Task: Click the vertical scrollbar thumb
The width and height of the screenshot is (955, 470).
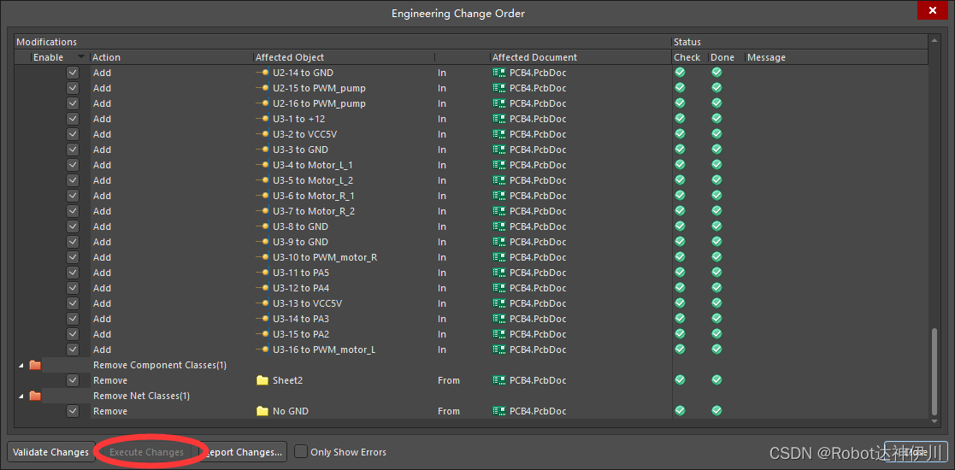Action: tap(934, 371)
